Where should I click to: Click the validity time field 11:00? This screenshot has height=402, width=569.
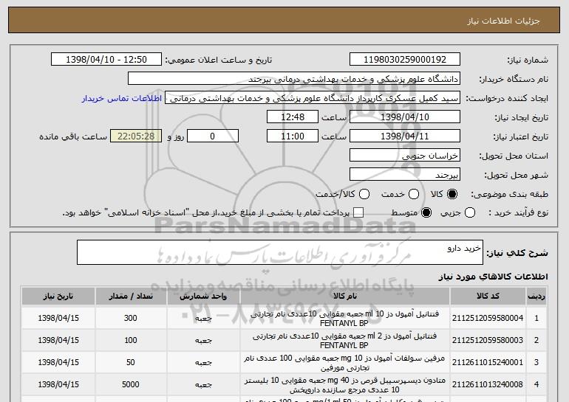[x=293, y=136]
